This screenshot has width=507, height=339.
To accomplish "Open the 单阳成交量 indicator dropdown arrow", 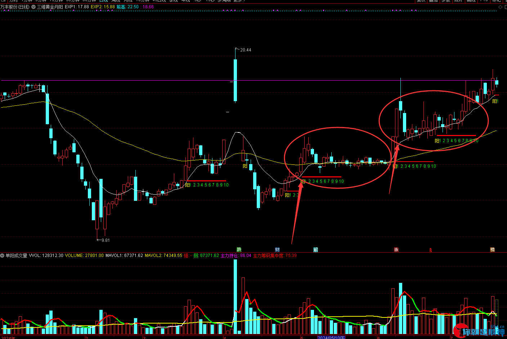I will pos(2,256).
